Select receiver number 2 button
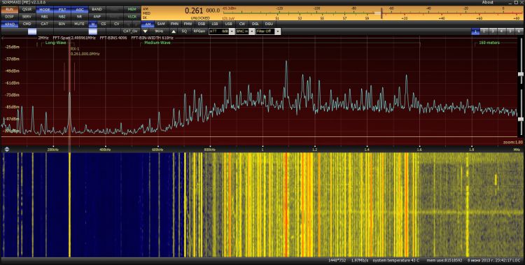This screenshot has width=525, height=265. coord(484,31)
